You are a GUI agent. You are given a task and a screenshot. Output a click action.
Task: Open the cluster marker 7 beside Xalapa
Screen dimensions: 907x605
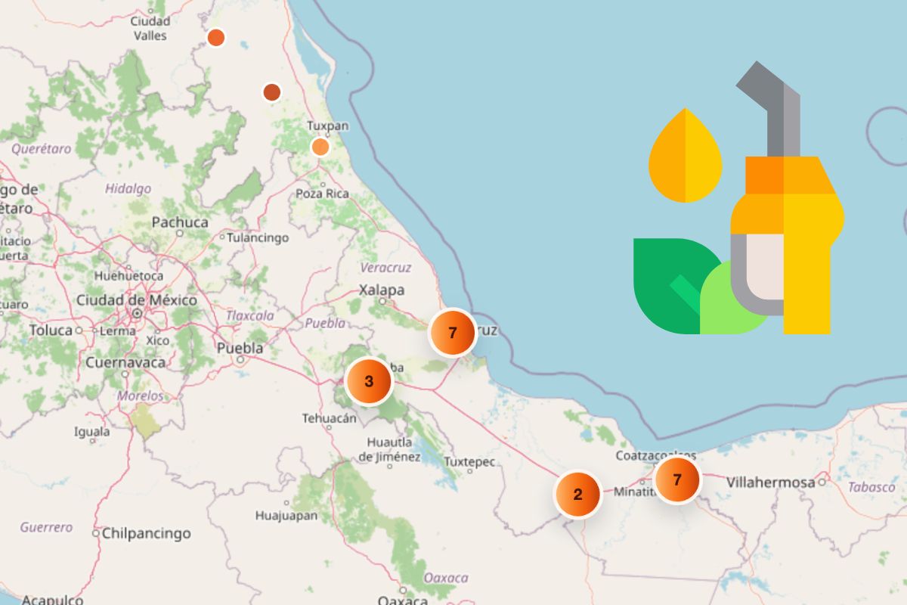(452, 333)
